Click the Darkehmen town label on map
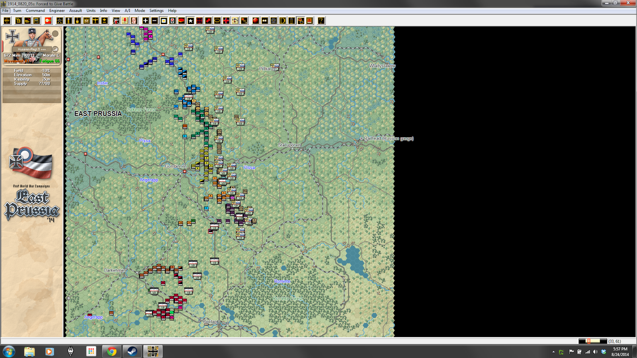 pos(115,270)
